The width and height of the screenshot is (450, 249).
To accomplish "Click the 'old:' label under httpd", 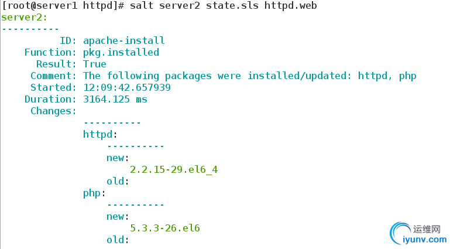I will pyautogui.click(x=118, y=181).
